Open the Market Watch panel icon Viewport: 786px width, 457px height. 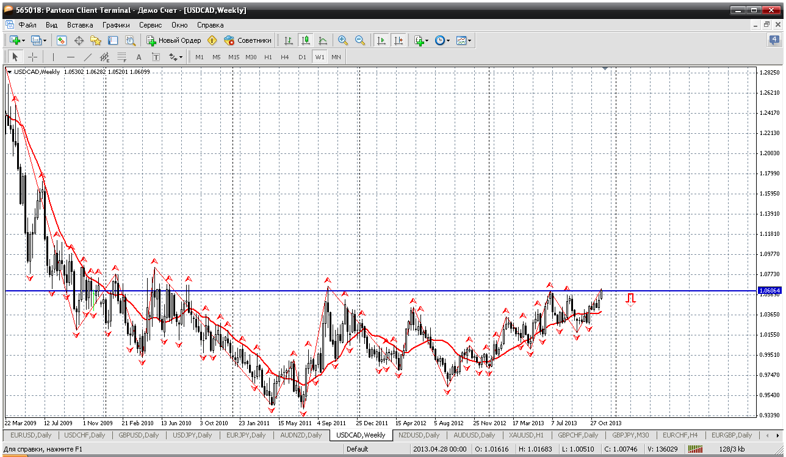(62, 40)
